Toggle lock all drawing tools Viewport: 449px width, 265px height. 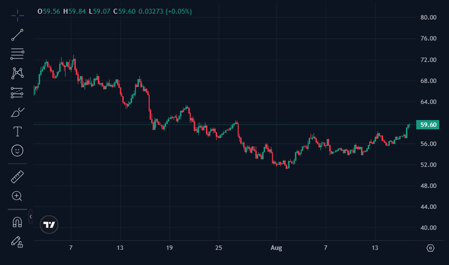[17, 242]
